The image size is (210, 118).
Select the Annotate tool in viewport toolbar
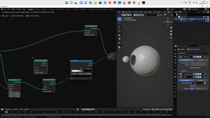coord(119,43)
